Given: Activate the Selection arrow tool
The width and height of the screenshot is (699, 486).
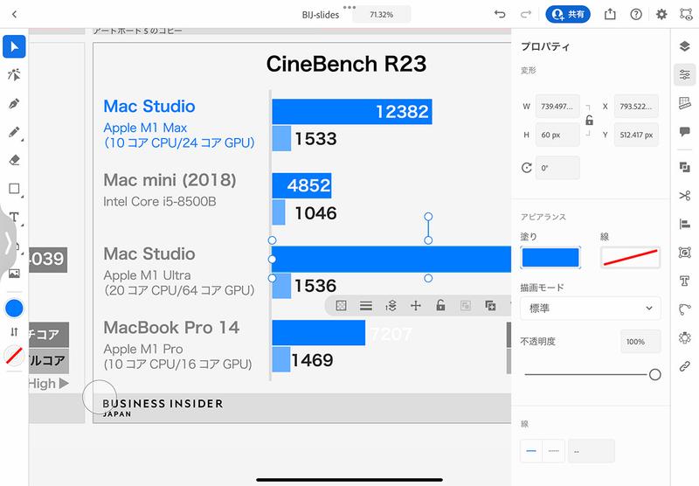Looking at the screenshot, I should click(14, 46).
